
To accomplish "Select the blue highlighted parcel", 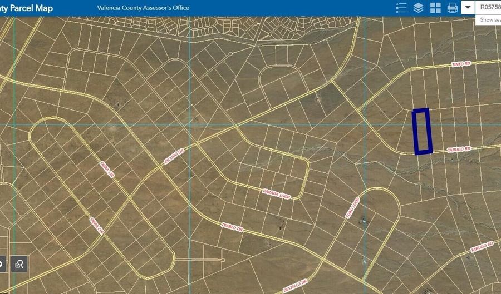I will coord(423,131).
